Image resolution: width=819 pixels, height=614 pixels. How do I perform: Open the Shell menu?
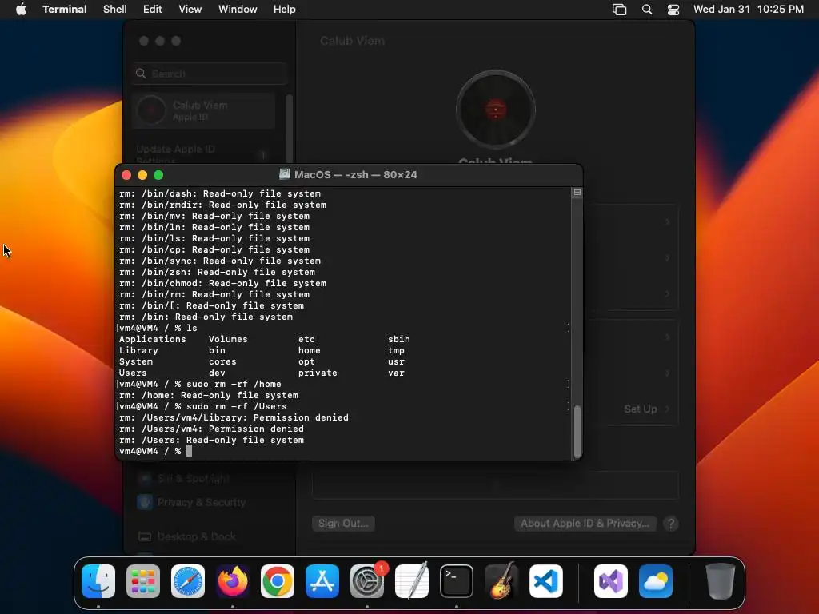point(115,10)
